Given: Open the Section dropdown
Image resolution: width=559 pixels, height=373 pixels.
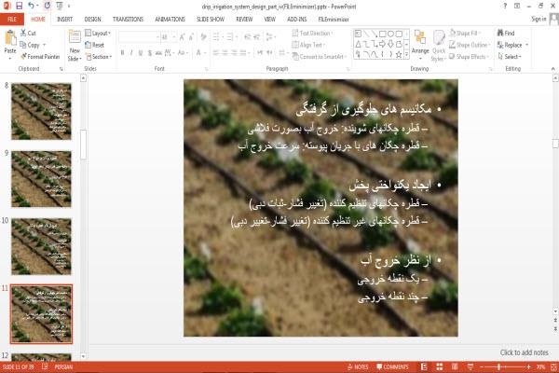Looking at the screenshot, I should 99,56.
